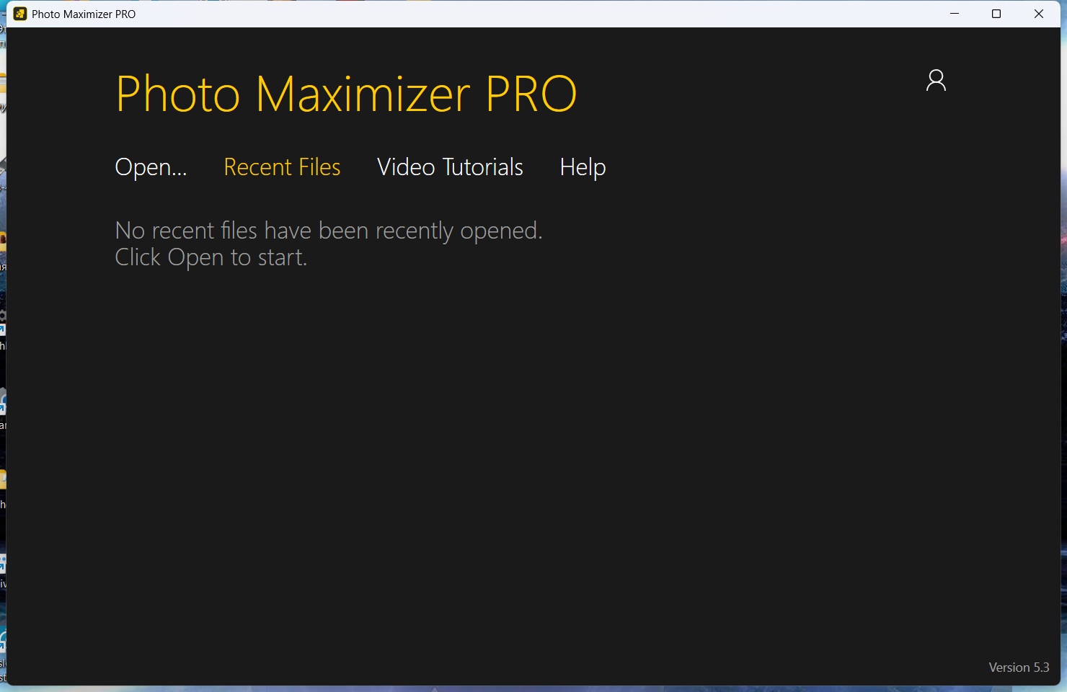Open the Video Tutorials section

point(450,167)
